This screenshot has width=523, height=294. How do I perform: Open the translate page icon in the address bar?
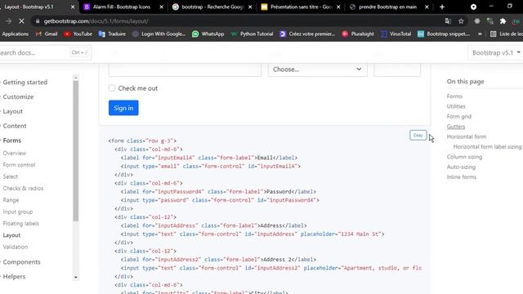click(448, 21)
